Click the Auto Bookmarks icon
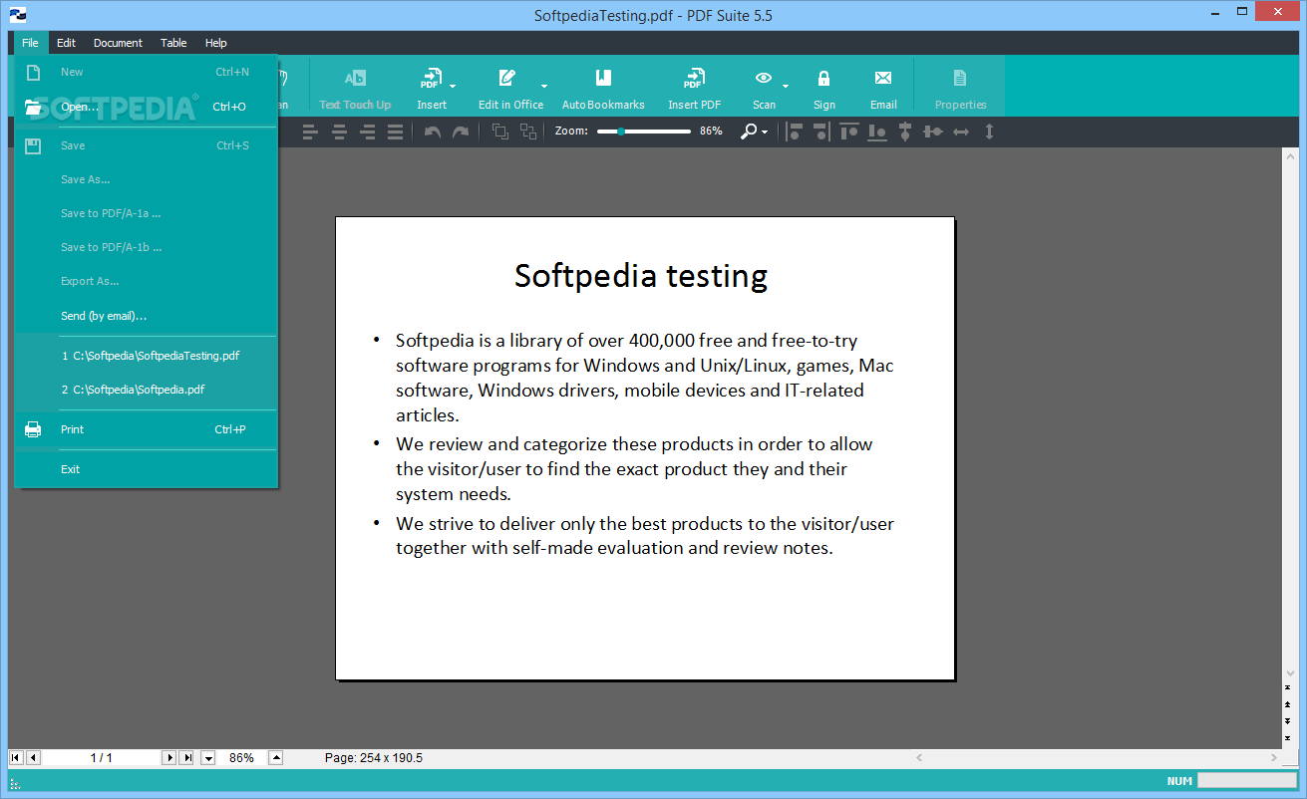This screenshot has width=1307, height=799. click(603, 78)
